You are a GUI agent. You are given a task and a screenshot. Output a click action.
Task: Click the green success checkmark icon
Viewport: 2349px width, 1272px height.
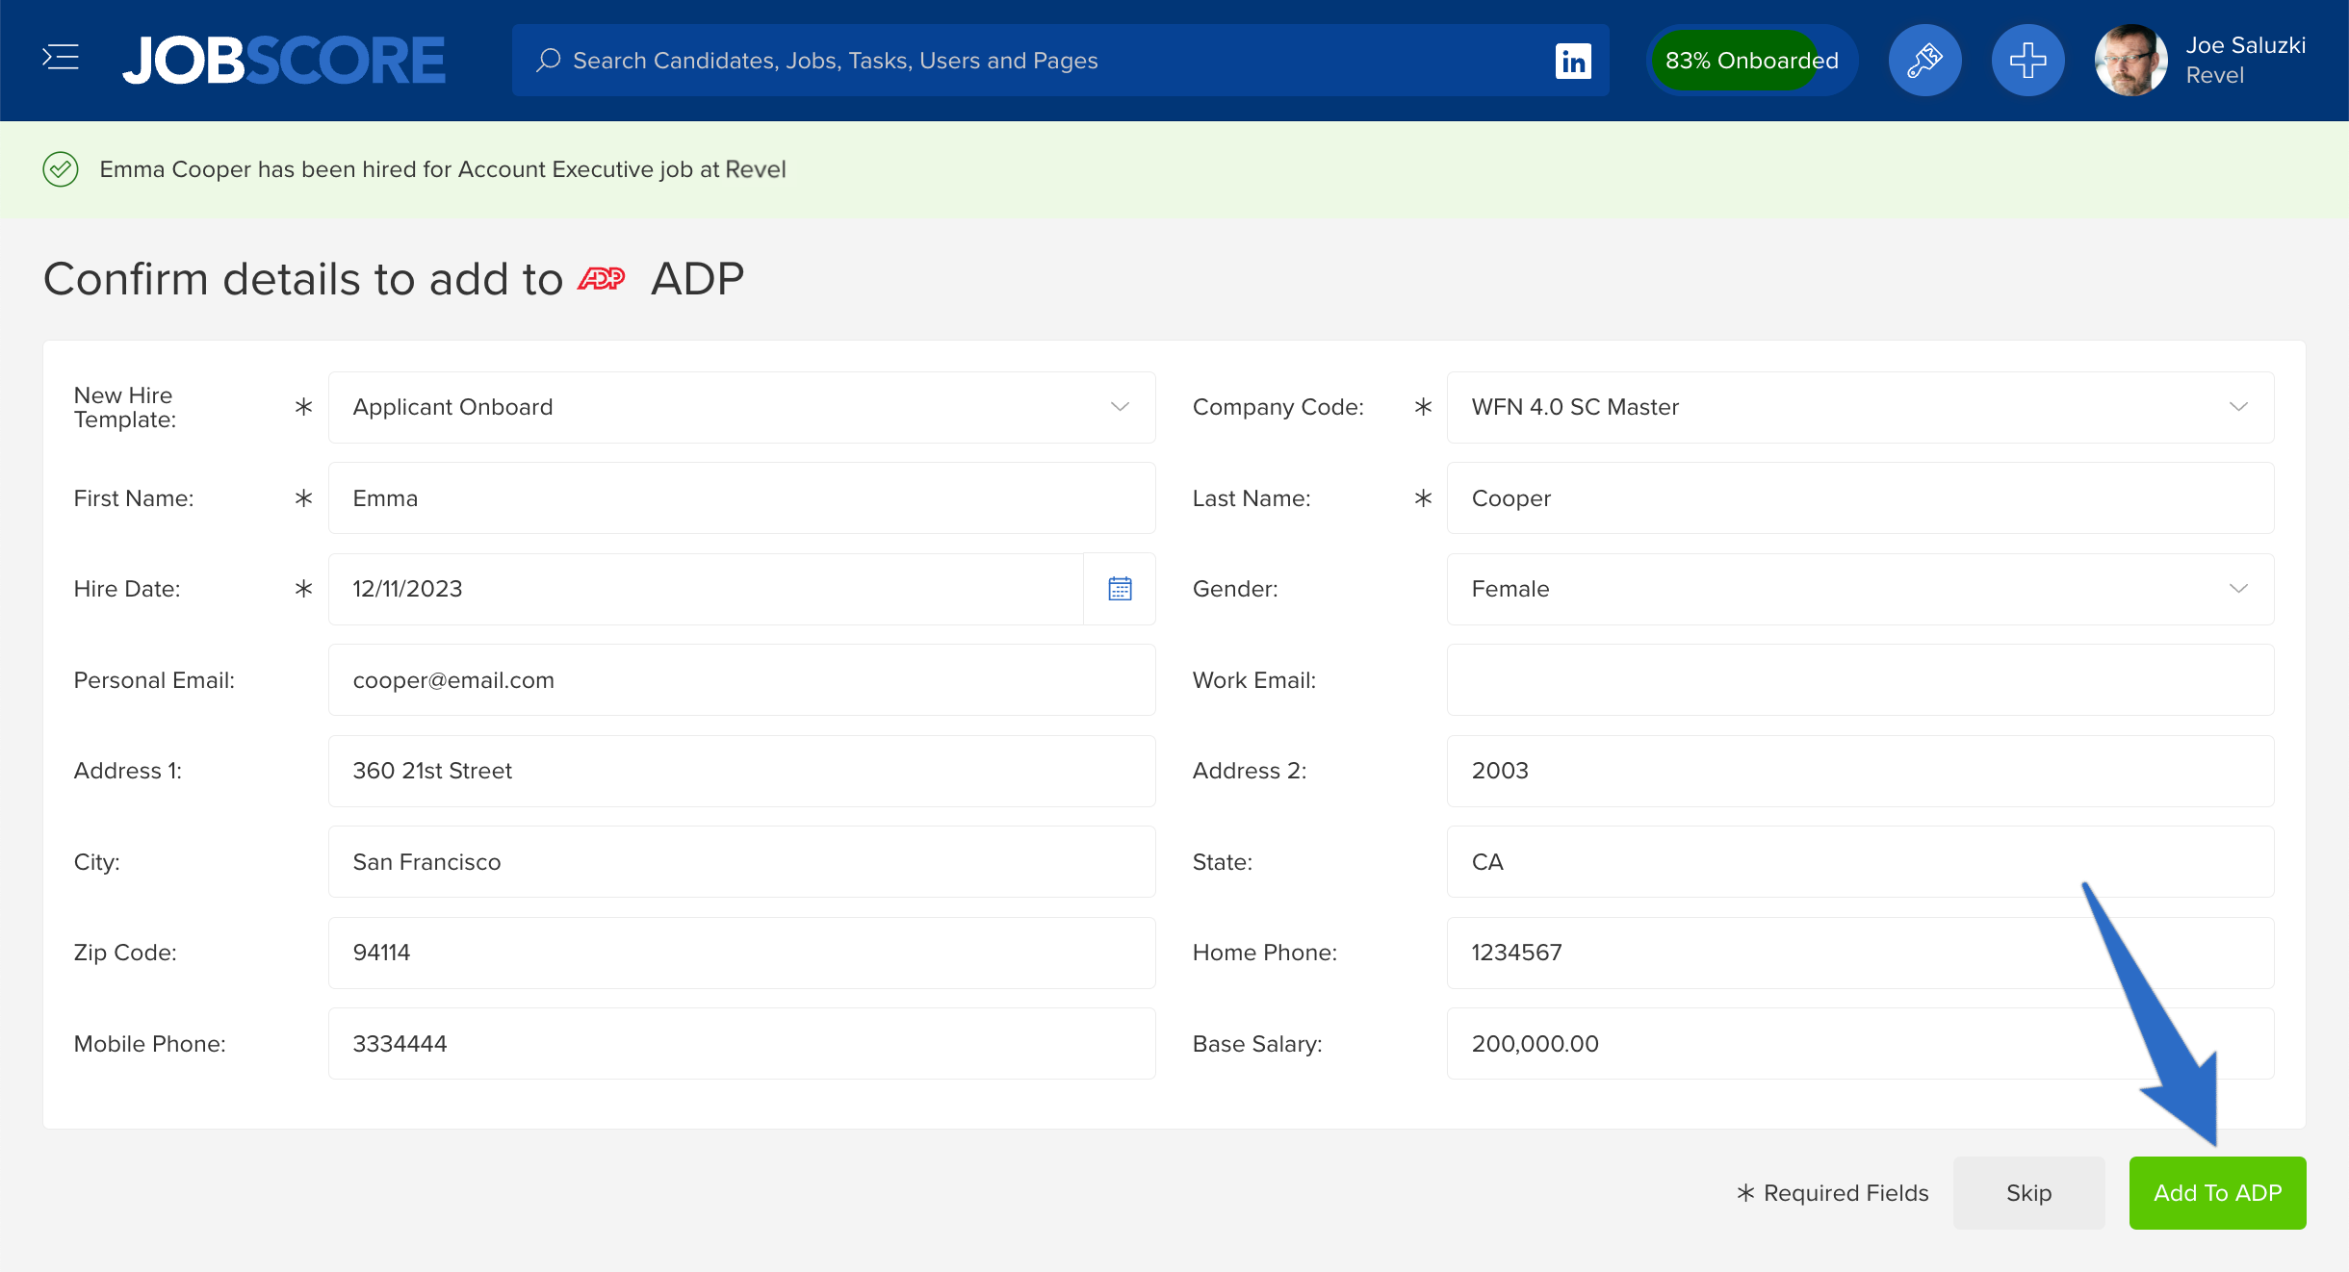click(61, 169)
